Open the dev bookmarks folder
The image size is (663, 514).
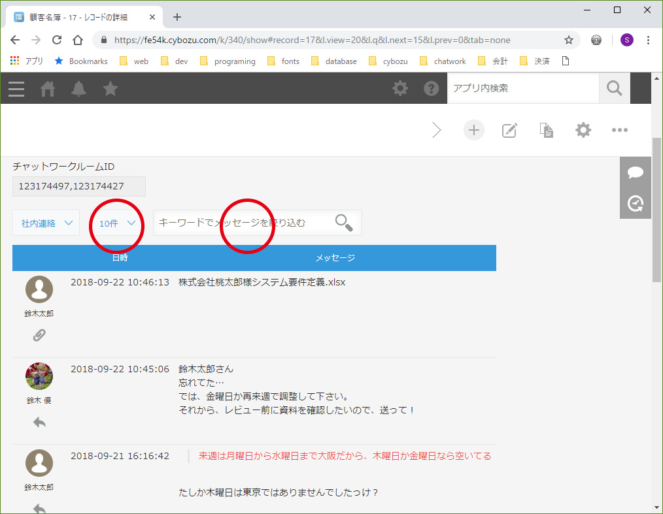pos(174,61)
